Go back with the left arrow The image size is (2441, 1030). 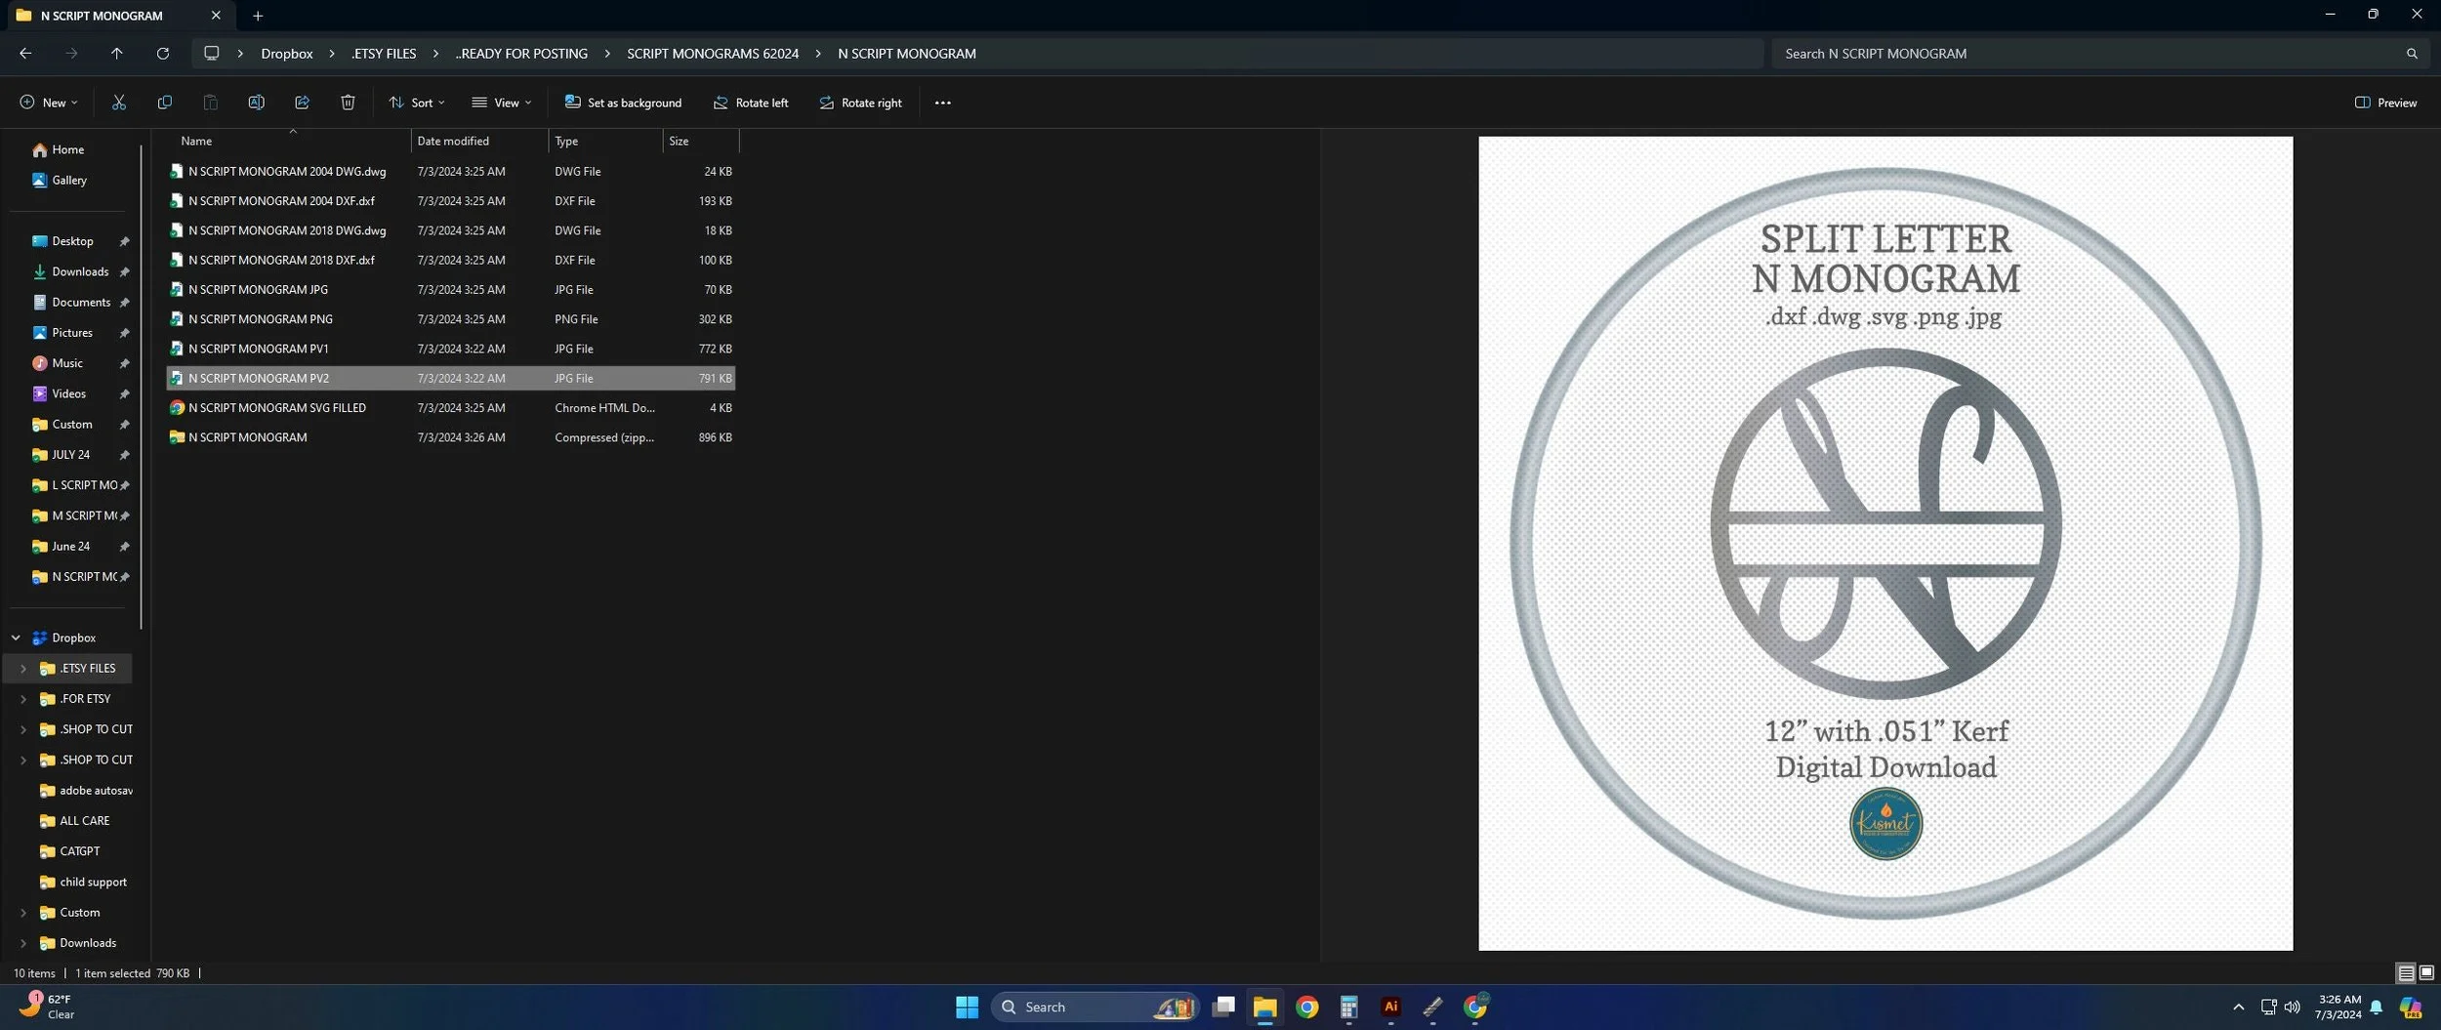(25, 54)
